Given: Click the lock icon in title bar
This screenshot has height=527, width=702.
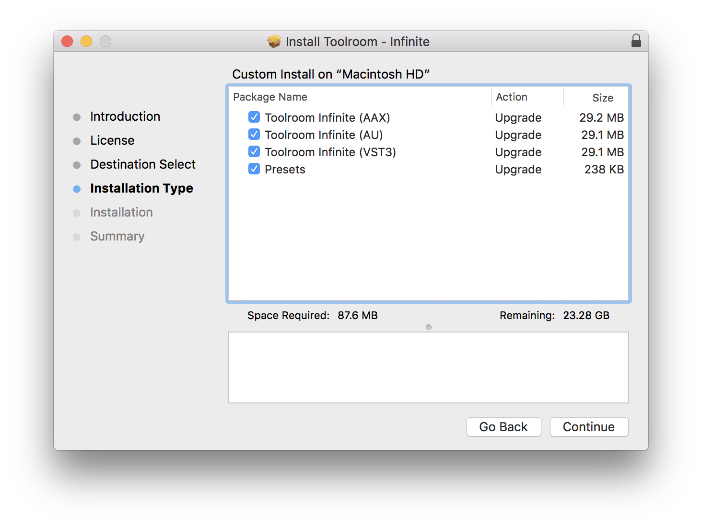Looking at the screenshot, I should coord(636,41).
